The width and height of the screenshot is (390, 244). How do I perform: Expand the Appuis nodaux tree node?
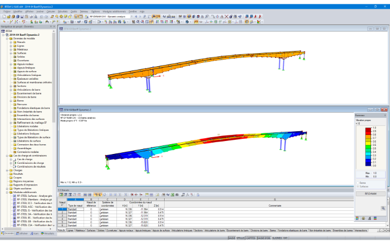click(11, 64)
